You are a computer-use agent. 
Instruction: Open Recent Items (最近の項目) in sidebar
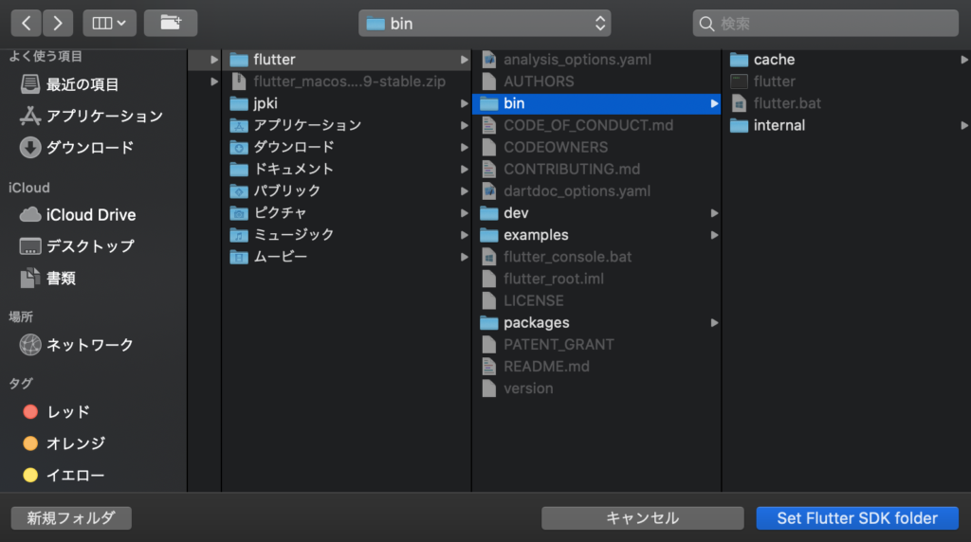(x=69, y=84)
